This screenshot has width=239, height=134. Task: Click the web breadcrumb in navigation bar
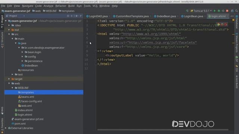37,11
